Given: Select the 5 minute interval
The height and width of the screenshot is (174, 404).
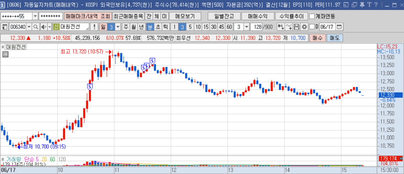Looking at the screenshot, I should (190, 27).
